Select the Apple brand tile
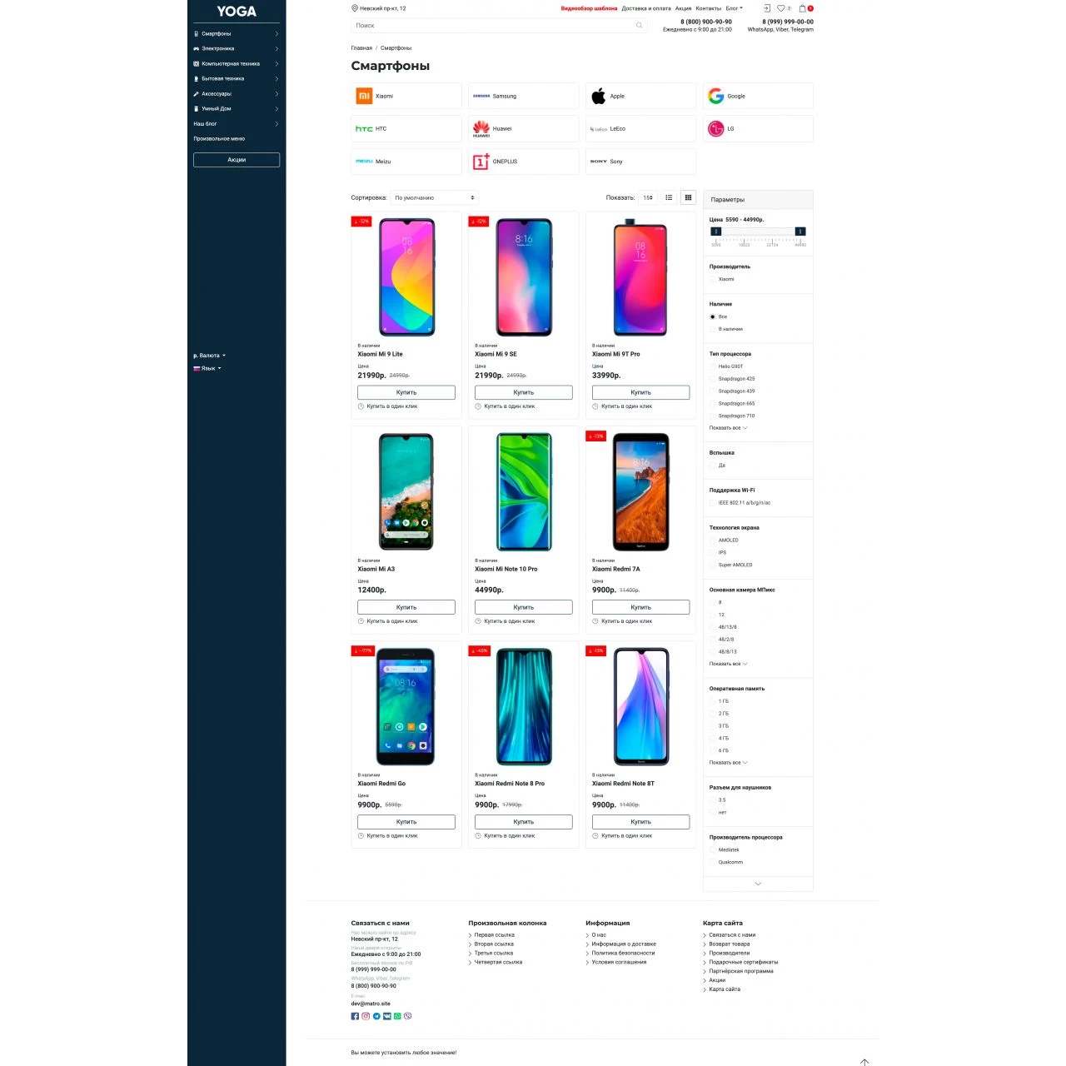This screenshot has width=1066, height=1066. click(640, 96)
